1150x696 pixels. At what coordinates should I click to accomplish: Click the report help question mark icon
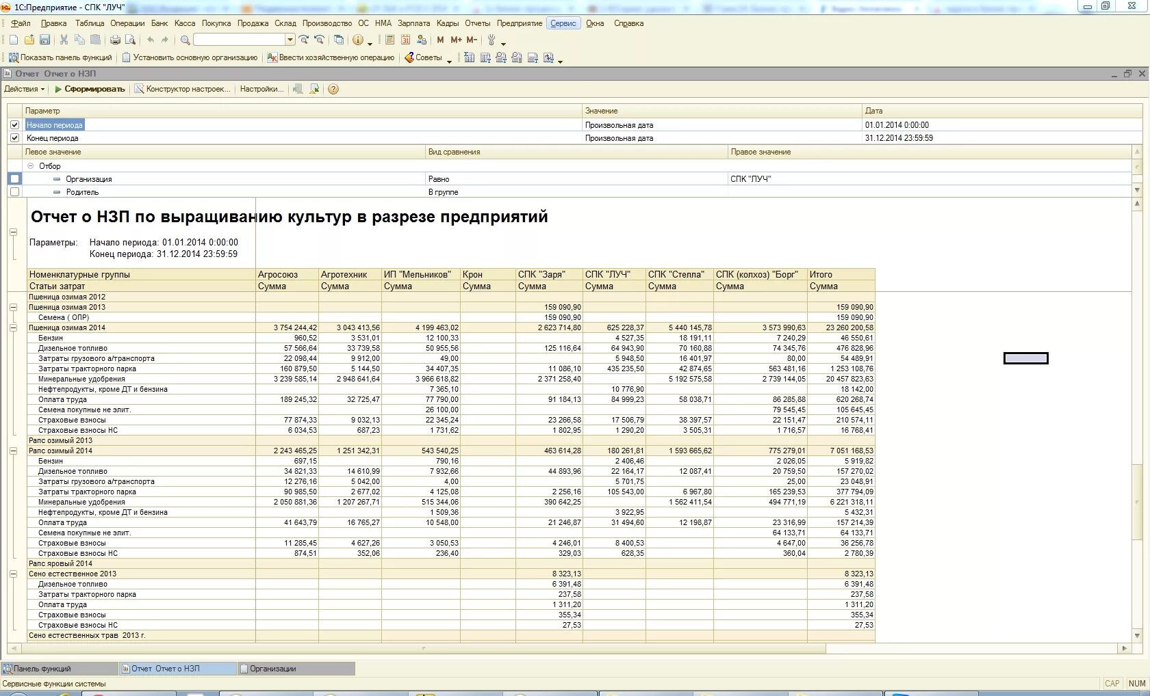tap(333, 89)
